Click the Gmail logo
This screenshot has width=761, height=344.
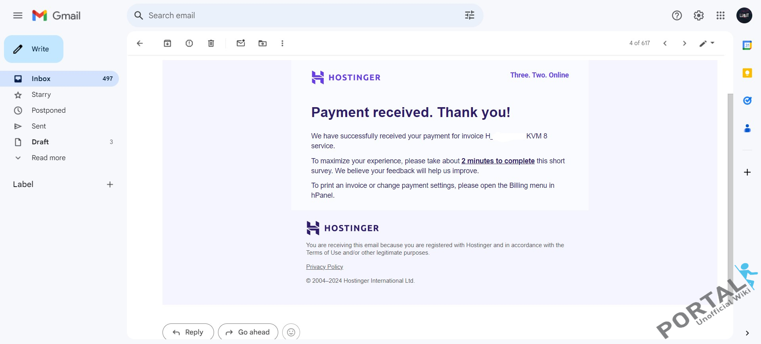[x=56, y=15]
